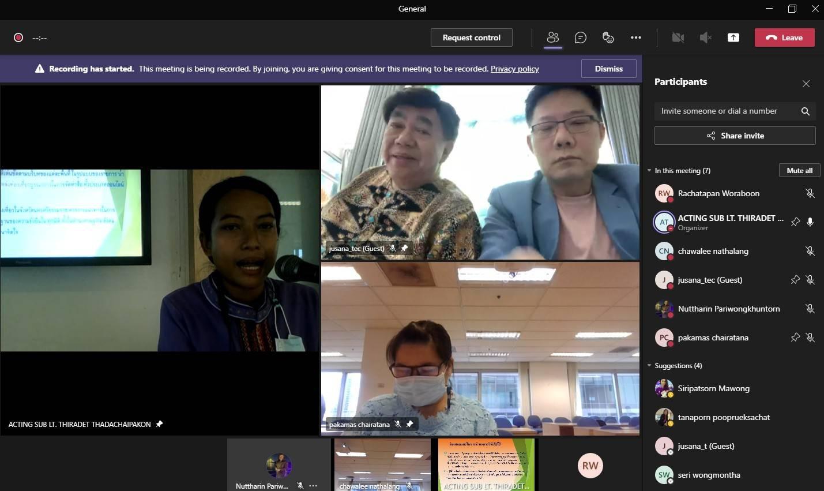
Task: Click the share content tray icon
Action: (x=733, y=38)
